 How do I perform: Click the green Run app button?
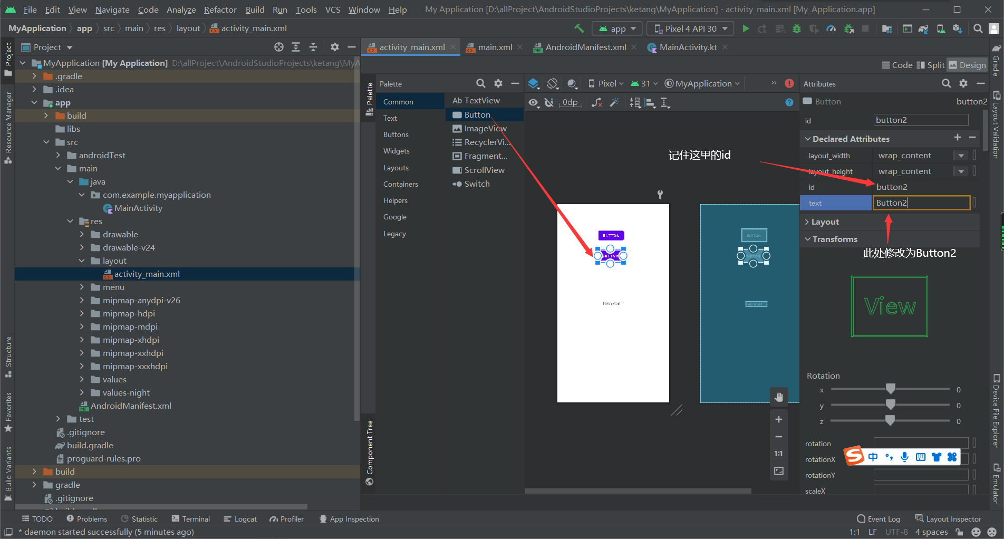(746, 28)
